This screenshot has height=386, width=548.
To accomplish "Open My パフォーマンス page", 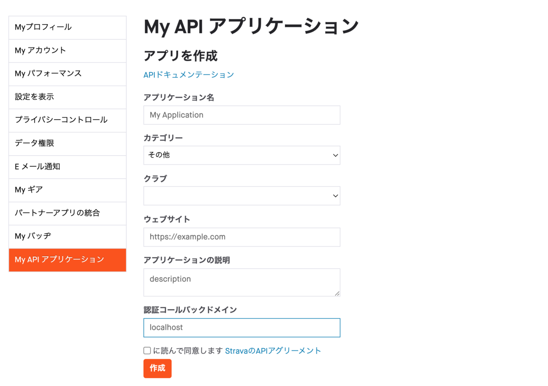I will point(67,74).
